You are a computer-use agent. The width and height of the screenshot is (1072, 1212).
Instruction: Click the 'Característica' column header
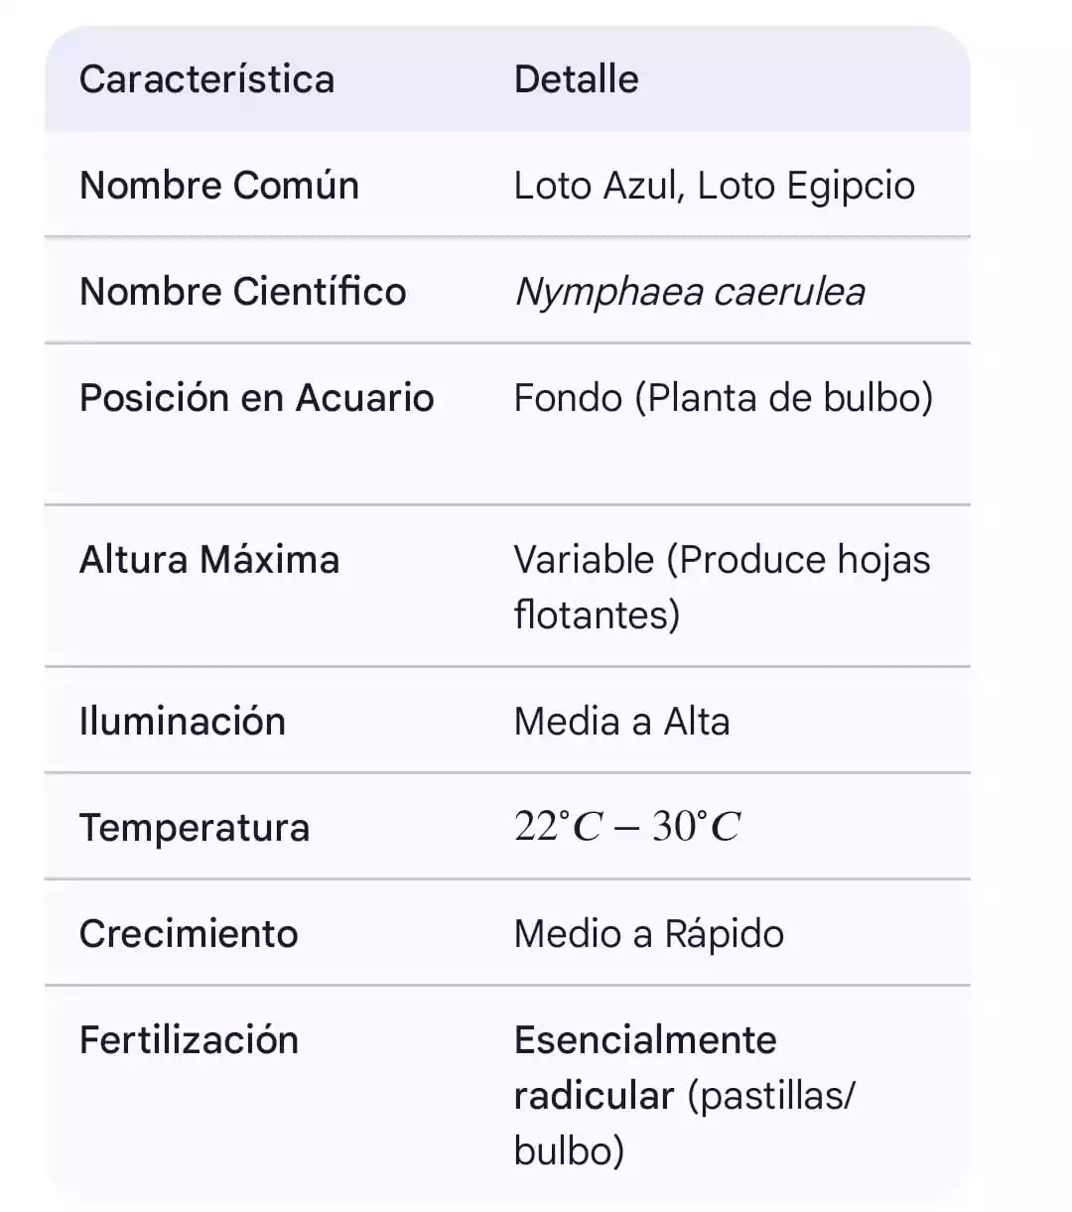click(206, 79)
